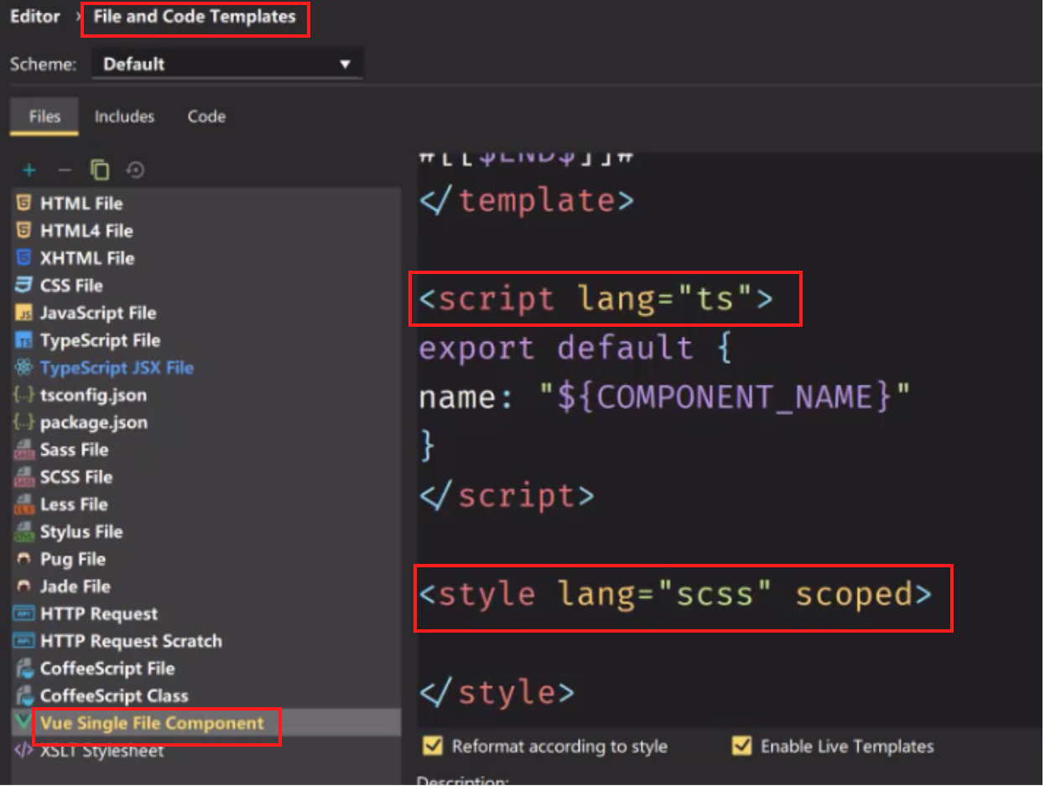
Task: Open the Scheme Default dropdown
Action: (227, 65)
